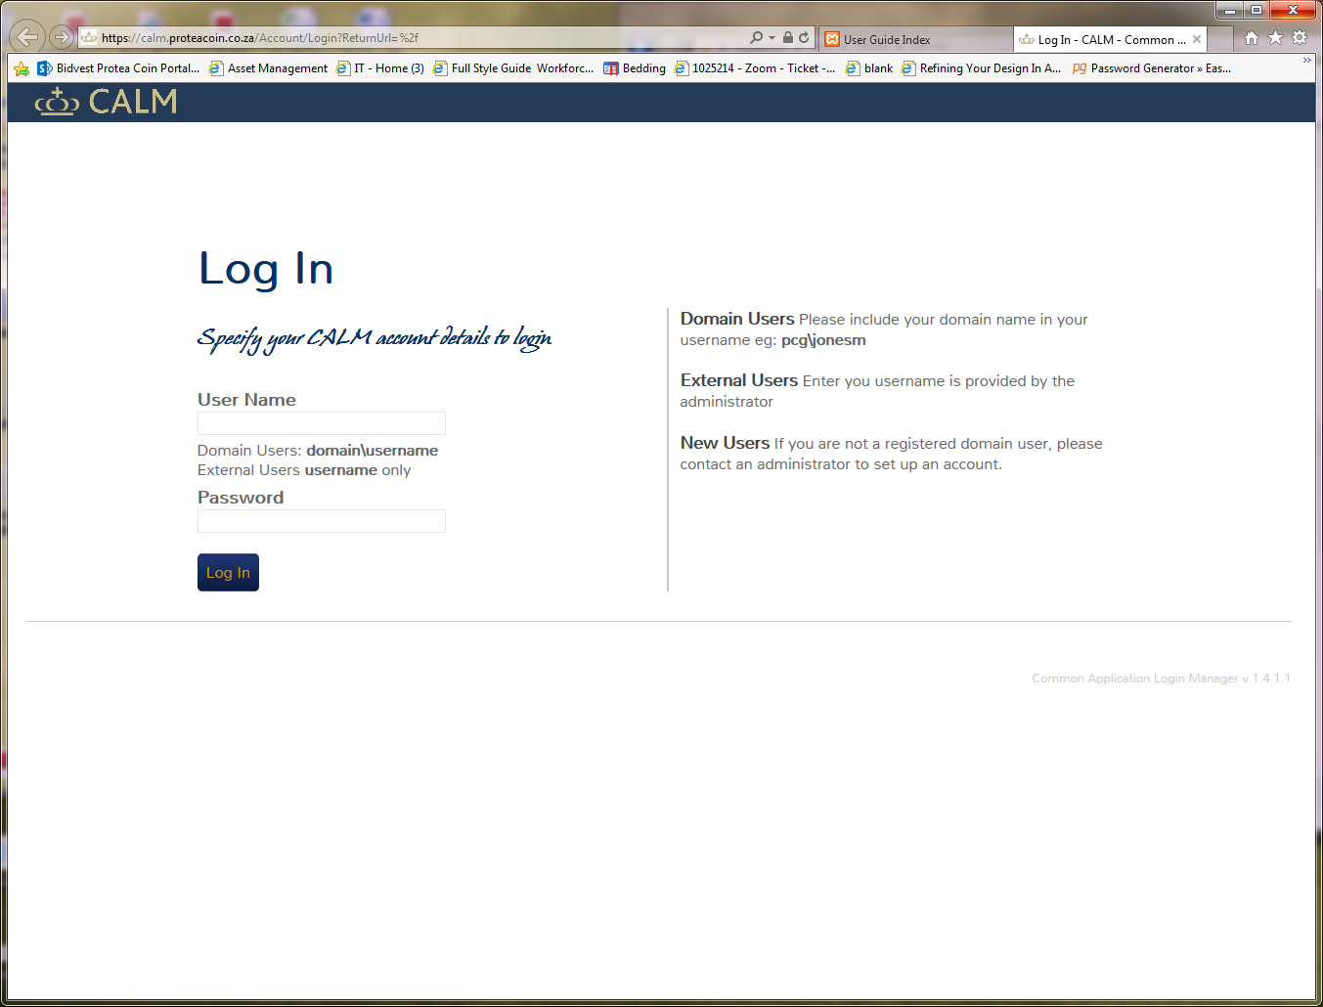Expand the favorites bar overflow chevron
Viewport: 1323px width, 1007px height.
1306,61
